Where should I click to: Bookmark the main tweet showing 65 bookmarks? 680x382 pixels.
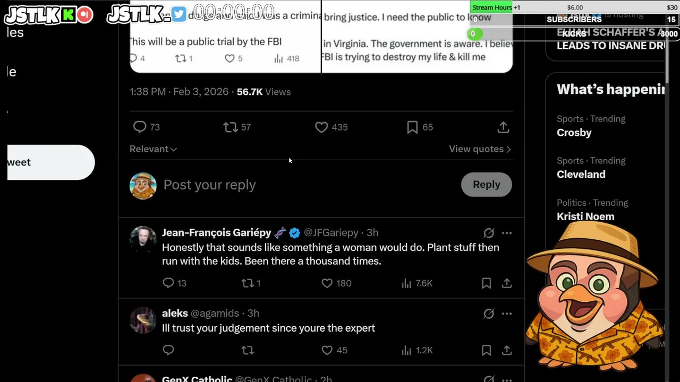tap(412, 127)
